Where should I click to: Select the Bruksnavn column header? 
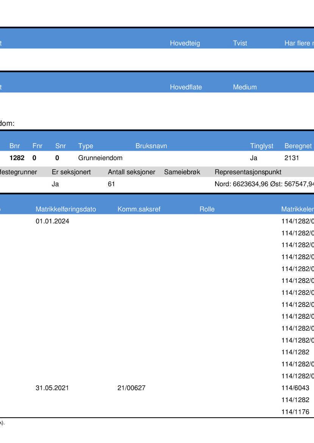tap(151, 146)
